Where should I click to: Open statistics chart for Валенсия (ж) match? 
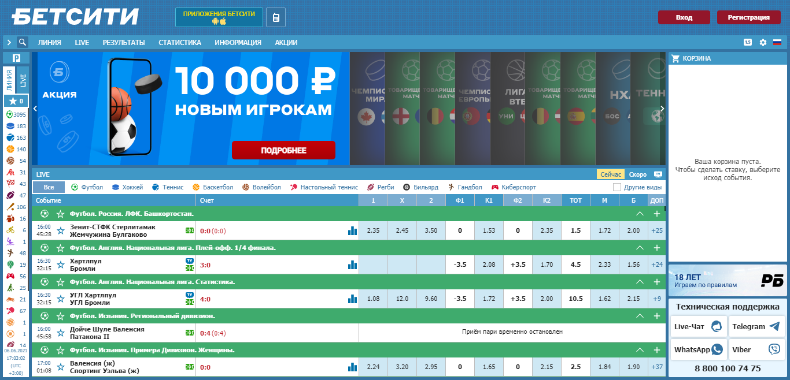tap(352, 367)
